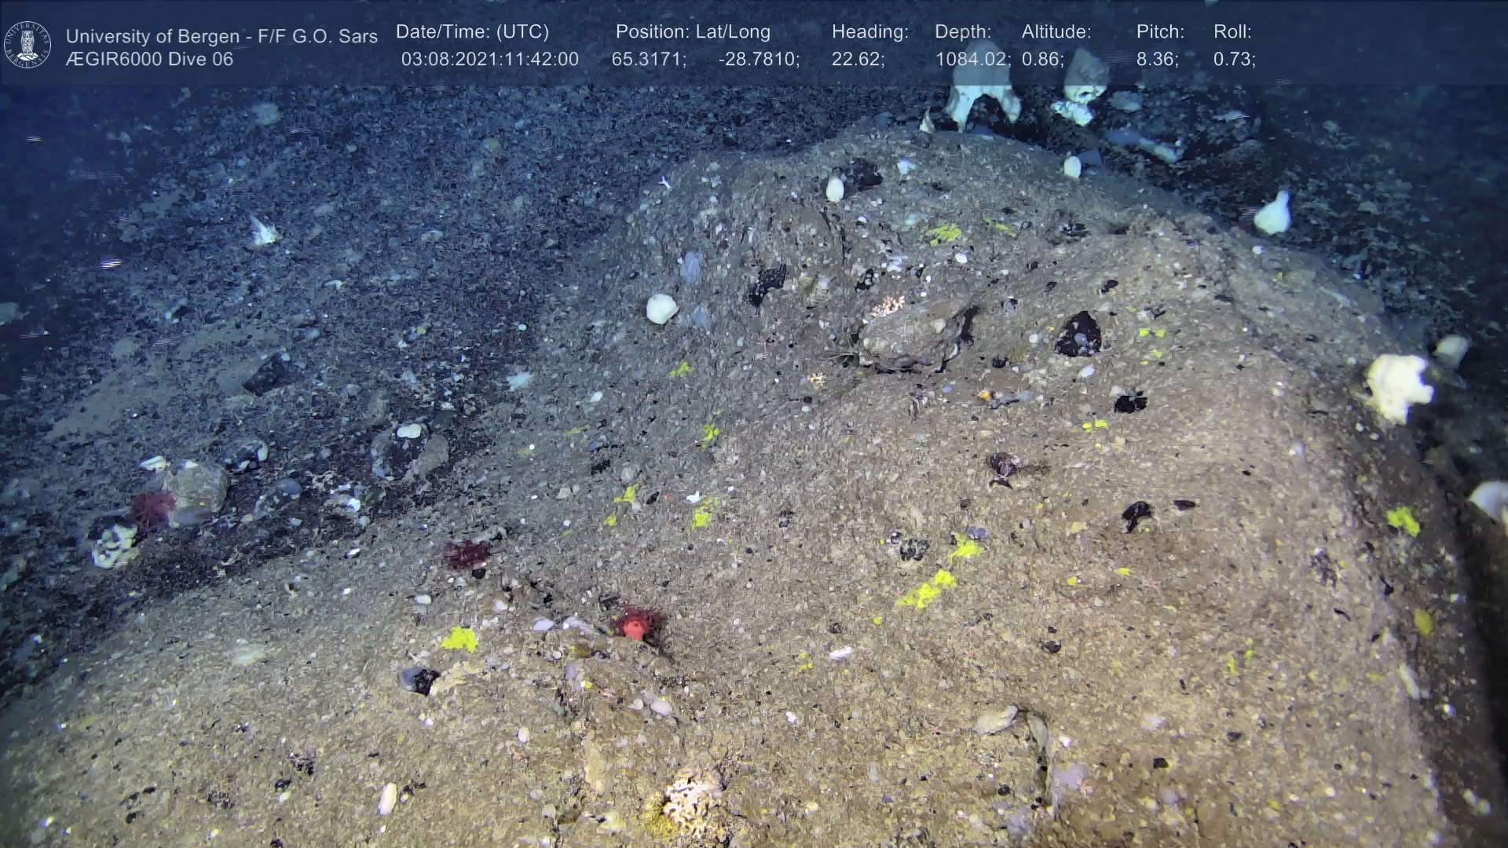Click the large yellow-white sponge at right edge
The image size is (1508, 848).
1397,386
